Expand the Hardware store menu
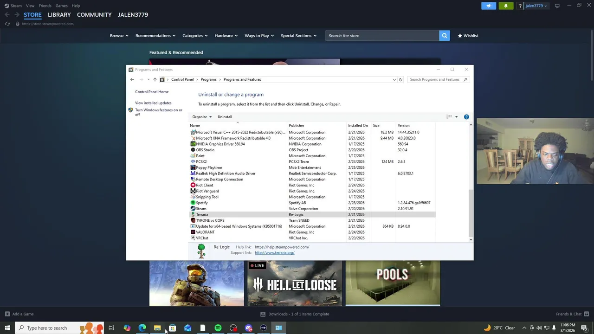The image size is (594, 334). point(226,35)
